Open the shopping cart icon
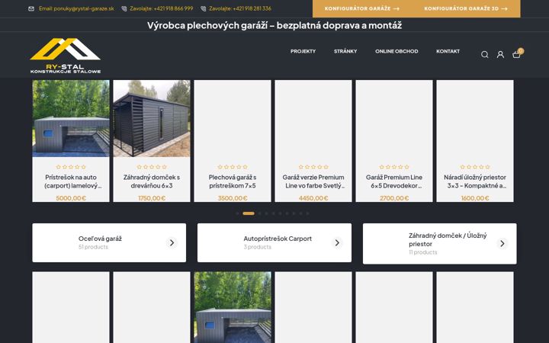This screenshot has height=343, width=549. coord(516,54)
